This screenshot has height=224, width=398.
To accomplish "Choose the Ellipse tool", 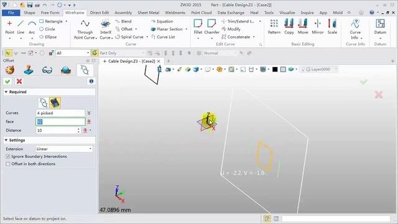I will 48,37.
